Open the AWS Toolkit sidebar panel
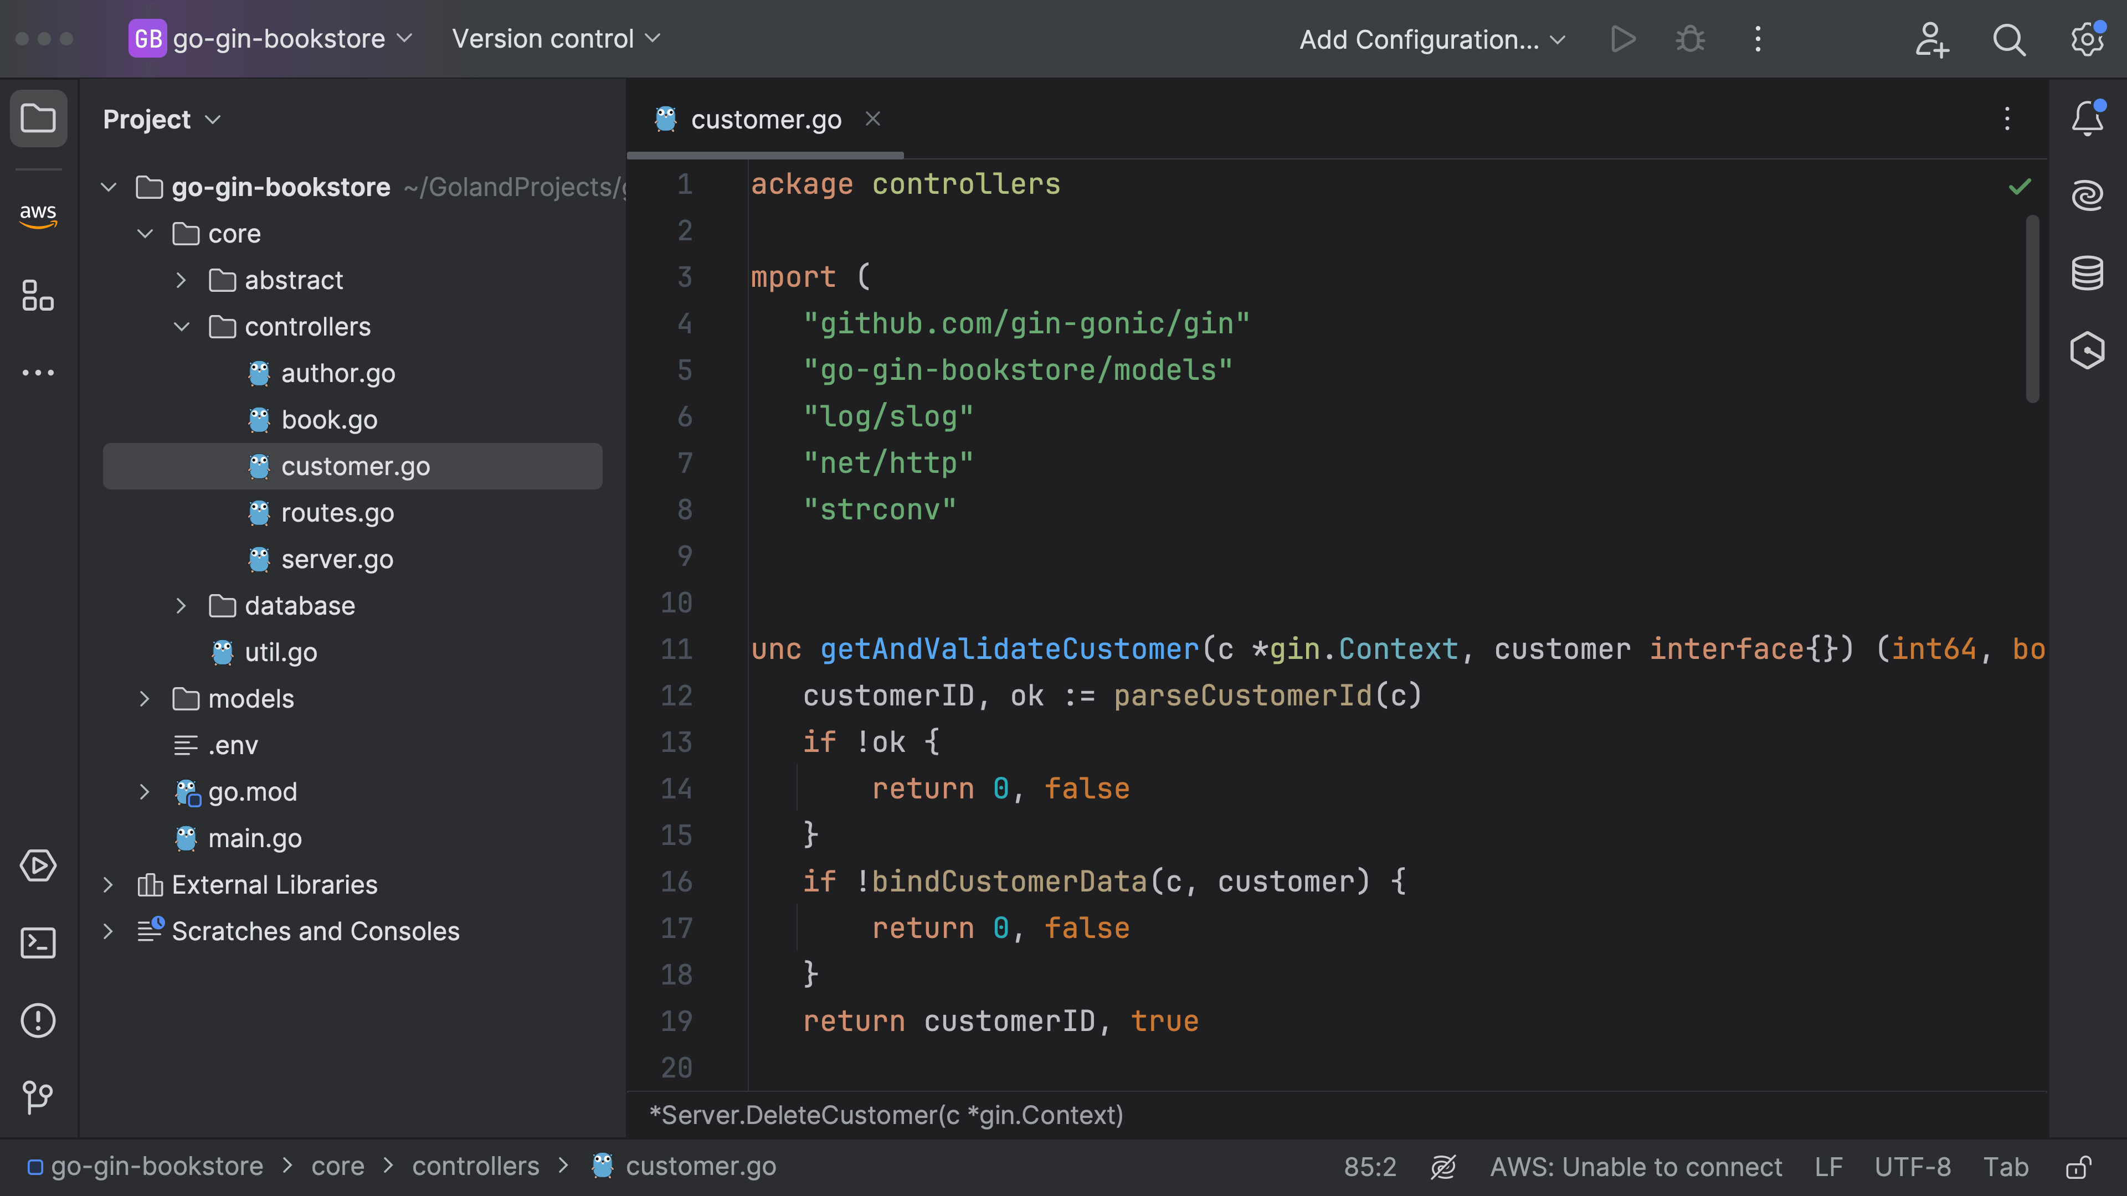 [x=37, y=215]
